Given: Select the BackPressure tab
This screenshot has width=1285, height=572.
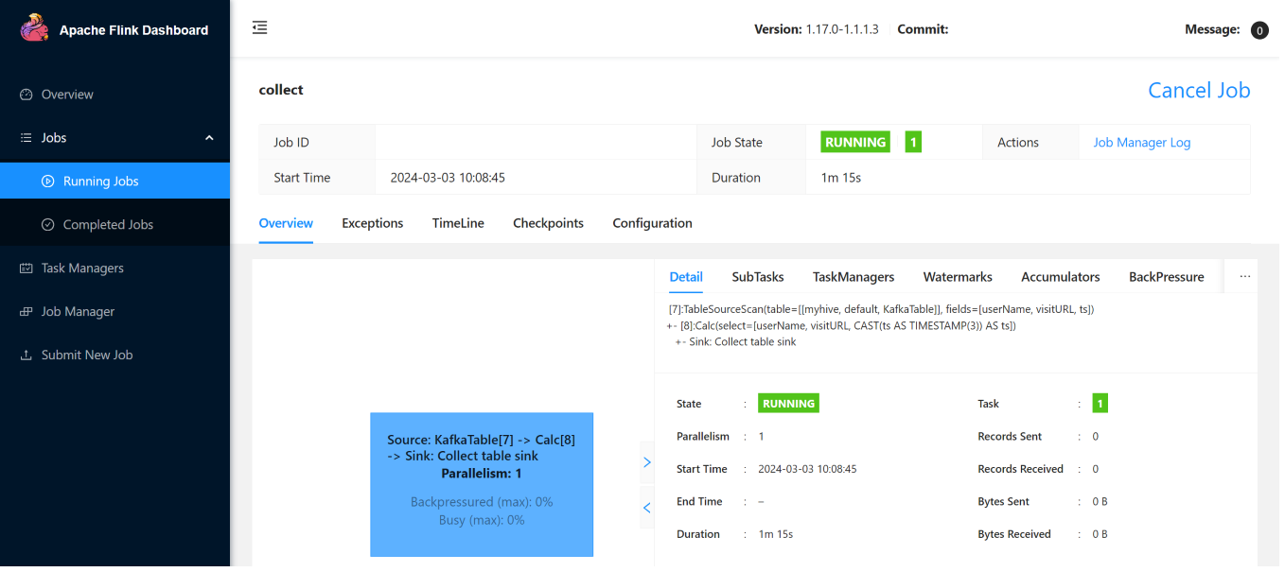Looking at the screenshot, I should [1167, 277].
